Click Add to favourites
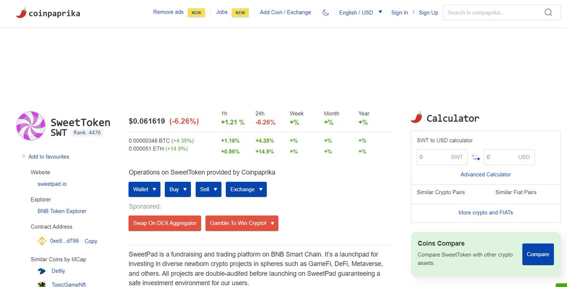The image size is (567, 287). (x=49, y=157)
